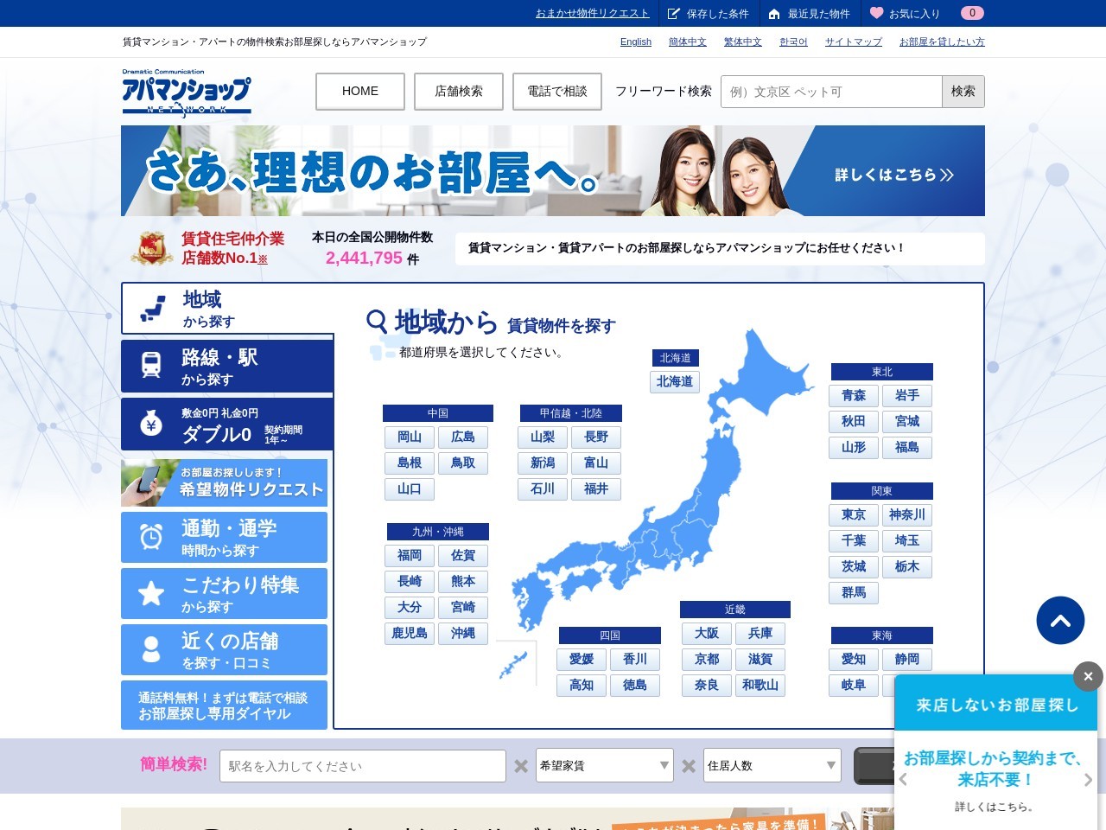Click 来店しないお部屋探し popup header

996,705
